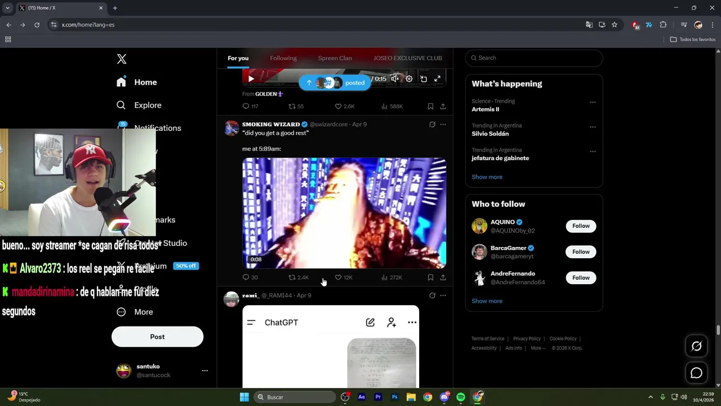721x406 pixels.
Task: Open the Chrome Extensions puzzle icon
Action: pyautogui.click(x=663, y=25)
